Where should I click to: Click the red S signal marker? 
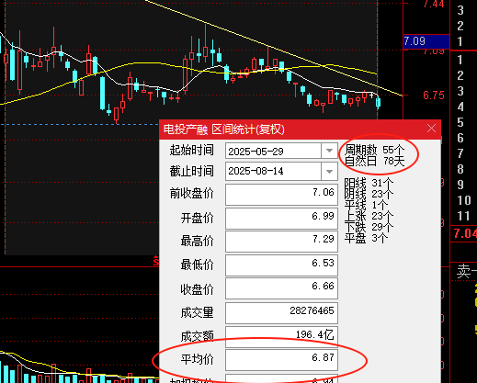(x=156, y=261)
